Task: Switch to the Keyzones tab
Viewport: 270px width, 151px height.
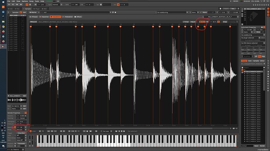Action: [44, 17]
